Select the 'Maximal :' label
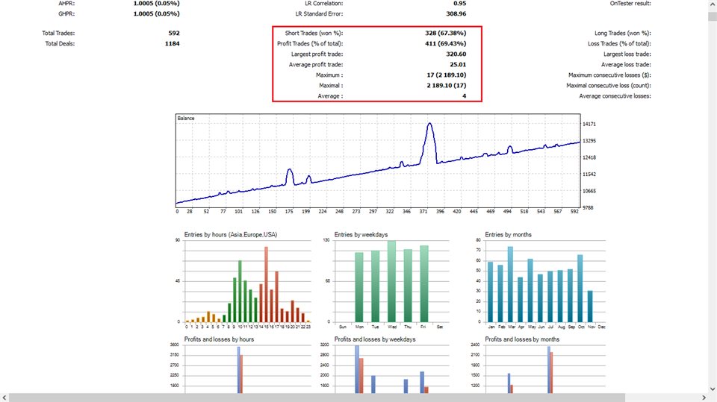 click(331, 86)
